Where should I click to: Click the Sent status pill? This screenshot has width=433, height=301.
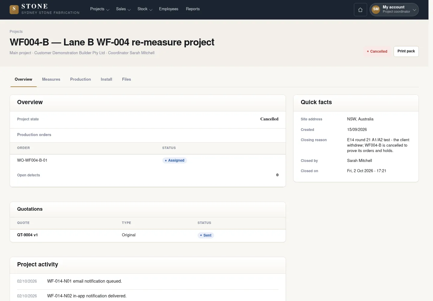pyautogui.click(x=206, y=235)
